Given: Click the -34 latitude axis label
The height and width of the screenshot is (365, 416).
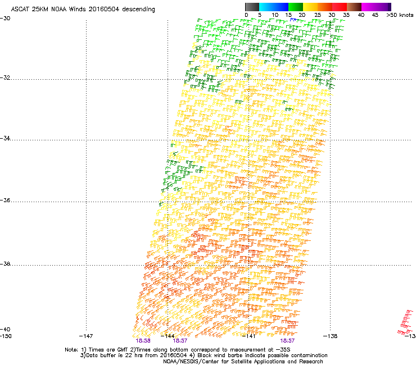Looking at the screenshot, I should point(5,138).
